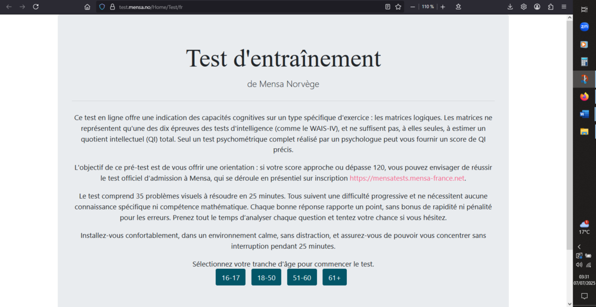Open the extensions puzzle menu
The height and width of the screenshot is (307, 596).
(x=550, y=7)
